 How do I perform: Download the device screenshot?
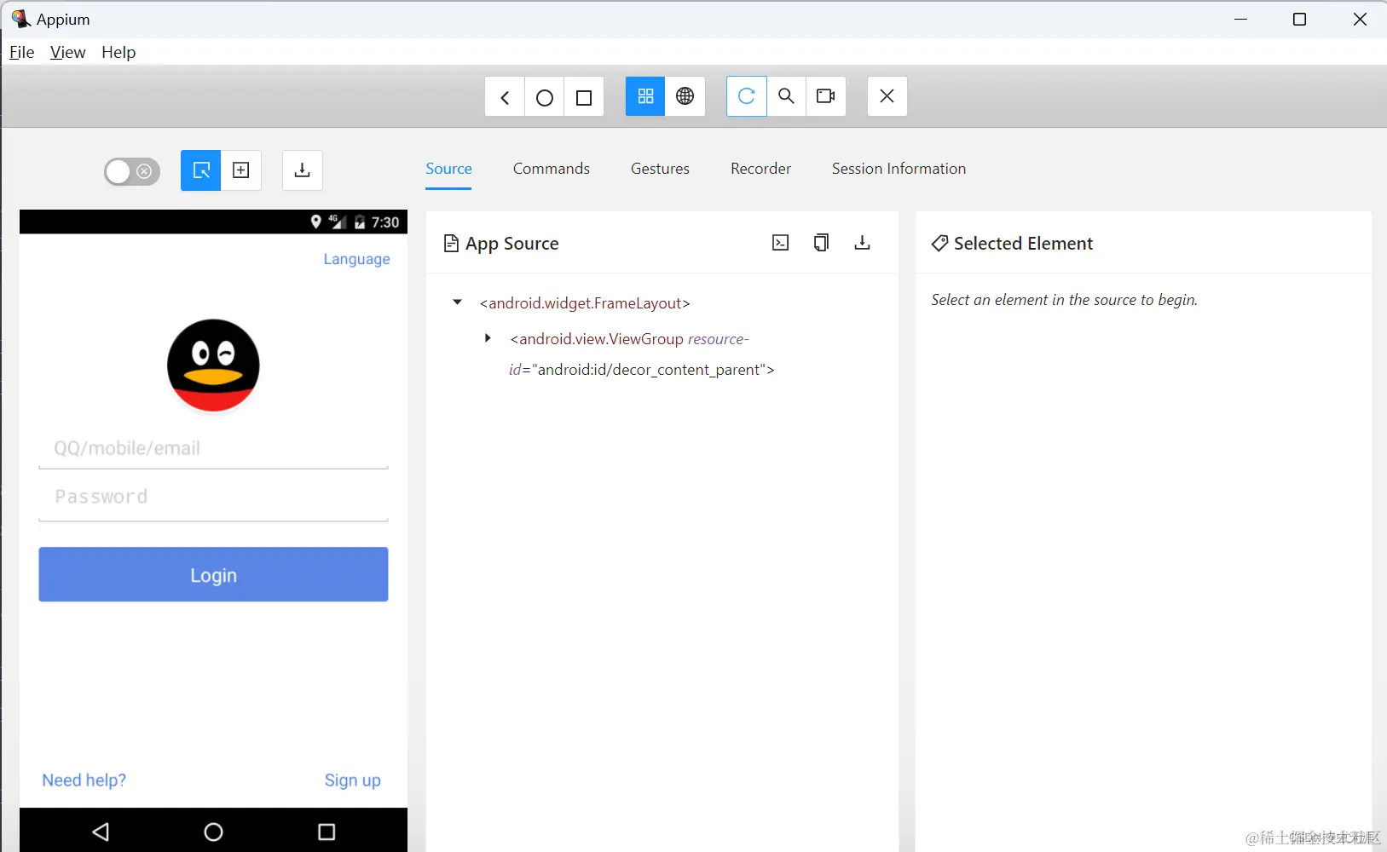[x=302, y=170]
